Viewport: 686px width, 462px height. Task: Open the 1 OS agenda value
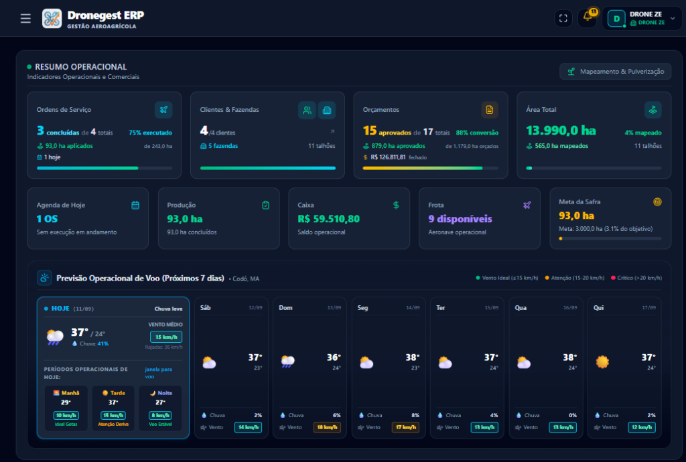click(48, 218)
